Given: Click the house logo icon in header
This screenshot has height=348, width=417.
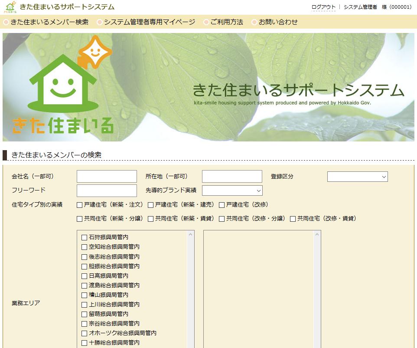Looking at the screenshot, I should coord(10,7).
